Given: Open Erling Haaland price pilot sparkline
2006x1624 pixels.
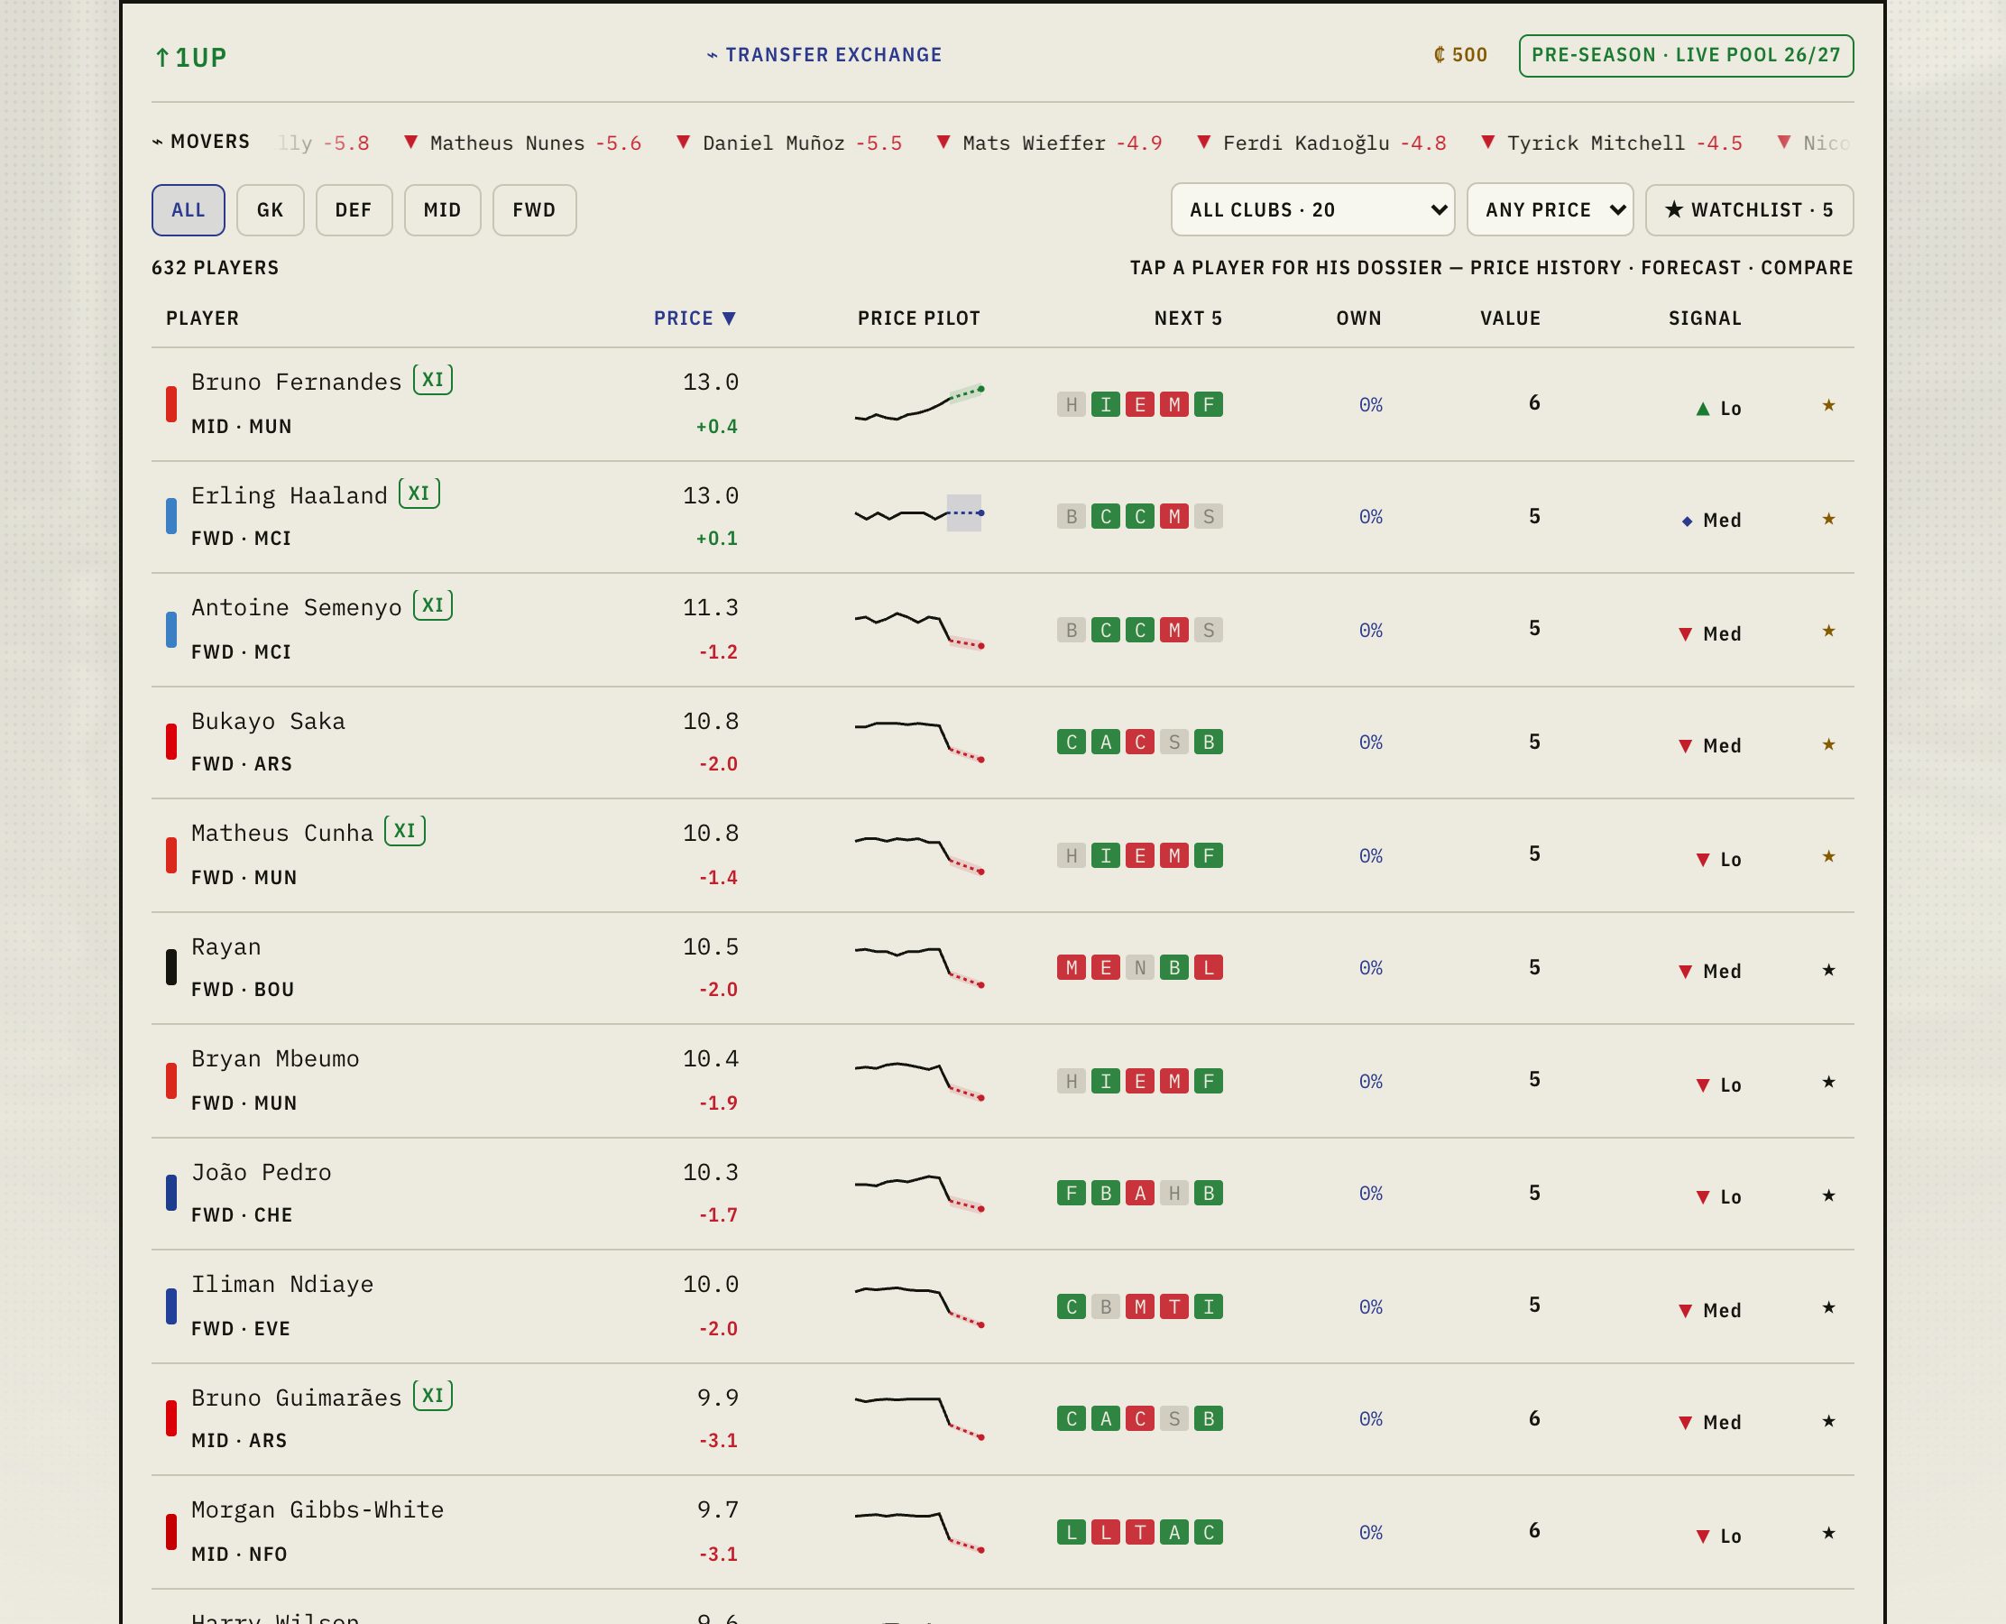Looking at the screenshot, I should click(919, 513).
